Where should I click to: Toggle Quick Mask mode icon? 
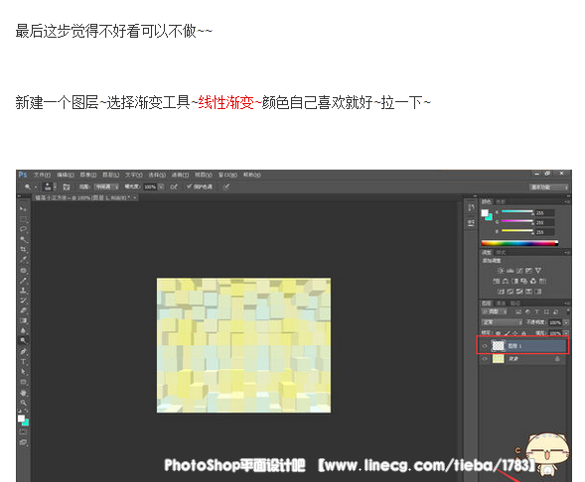pos(23,432)
